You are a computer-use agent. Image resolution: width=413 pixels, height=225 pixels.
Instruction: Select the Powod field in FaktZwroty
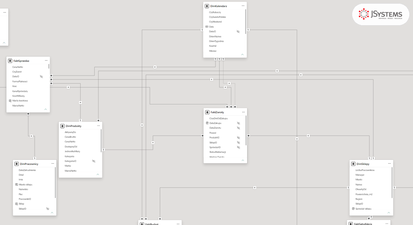[x=213, y=133]
